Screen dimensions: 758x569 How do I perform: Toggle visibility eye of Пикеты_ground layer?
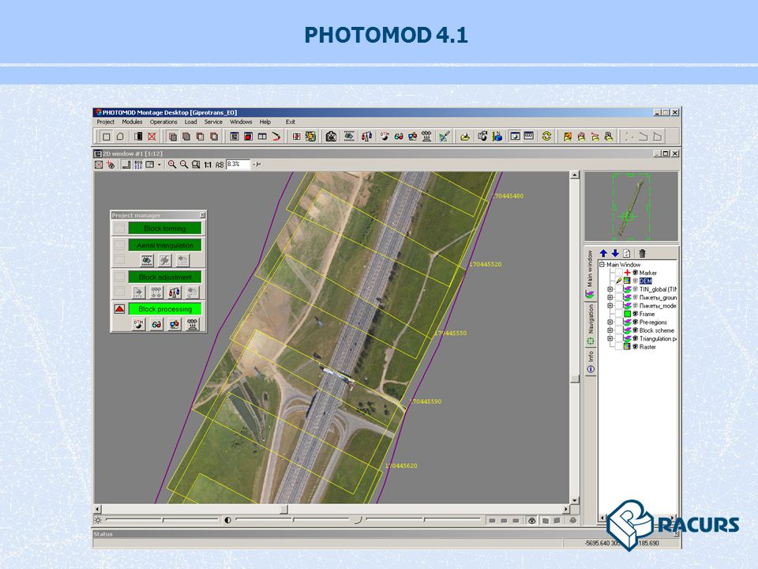point(635,298)
